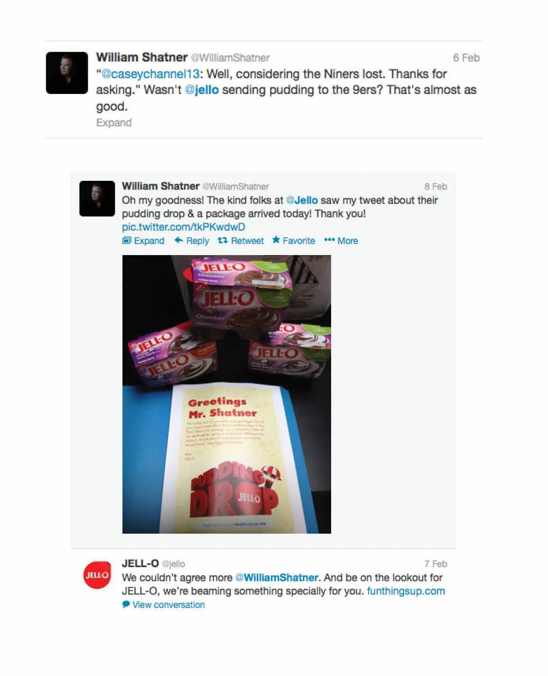Open the Jell-O pudding photo
Screen dimensions: 548x676
click(x=227, y=394)
